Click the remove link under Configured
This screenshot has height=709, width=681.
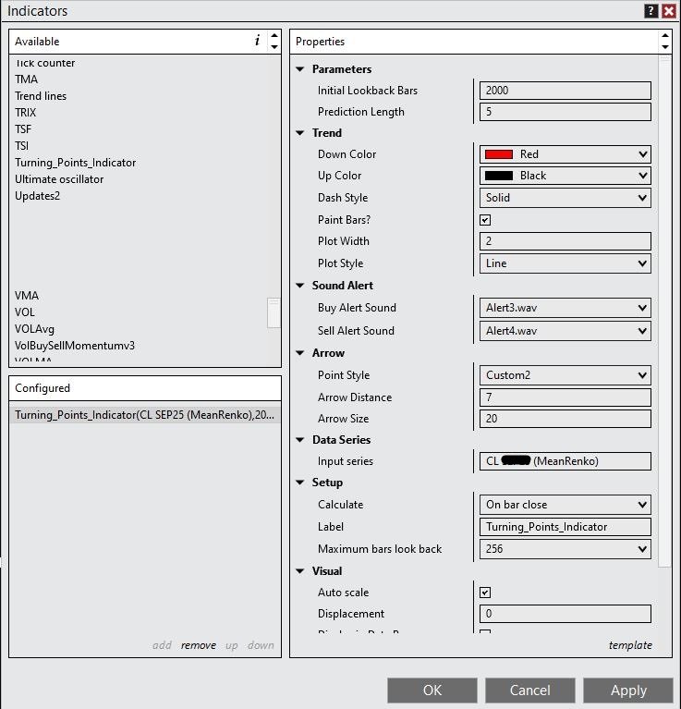point(199,645)
